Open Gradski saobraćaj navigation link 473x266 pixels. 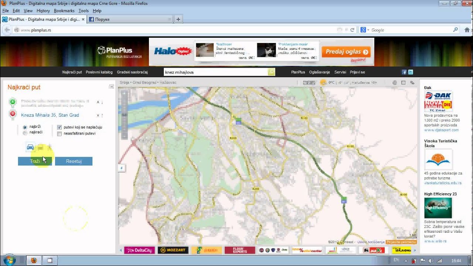[132, 72]
